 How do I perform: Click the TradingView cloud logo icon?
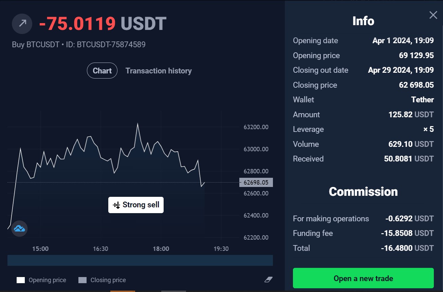[x=19, y=228]
